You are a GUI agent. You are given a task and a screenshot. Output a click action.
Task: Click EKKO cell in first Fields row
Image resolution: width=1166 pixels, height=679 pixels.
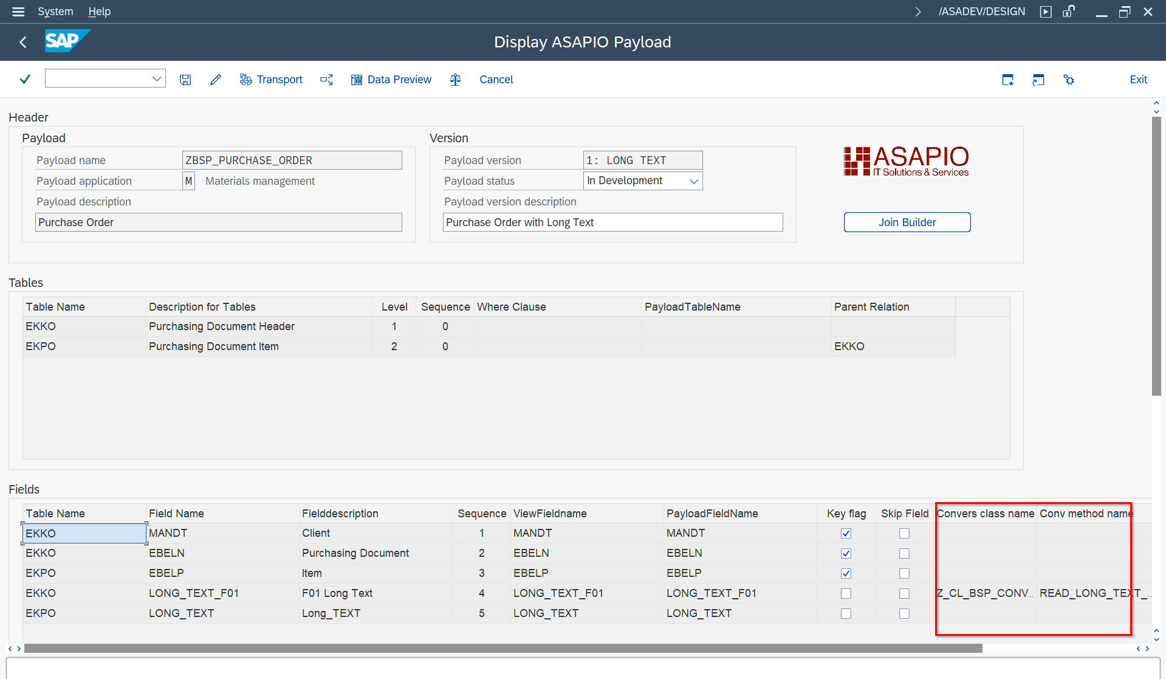click(84, 533)
